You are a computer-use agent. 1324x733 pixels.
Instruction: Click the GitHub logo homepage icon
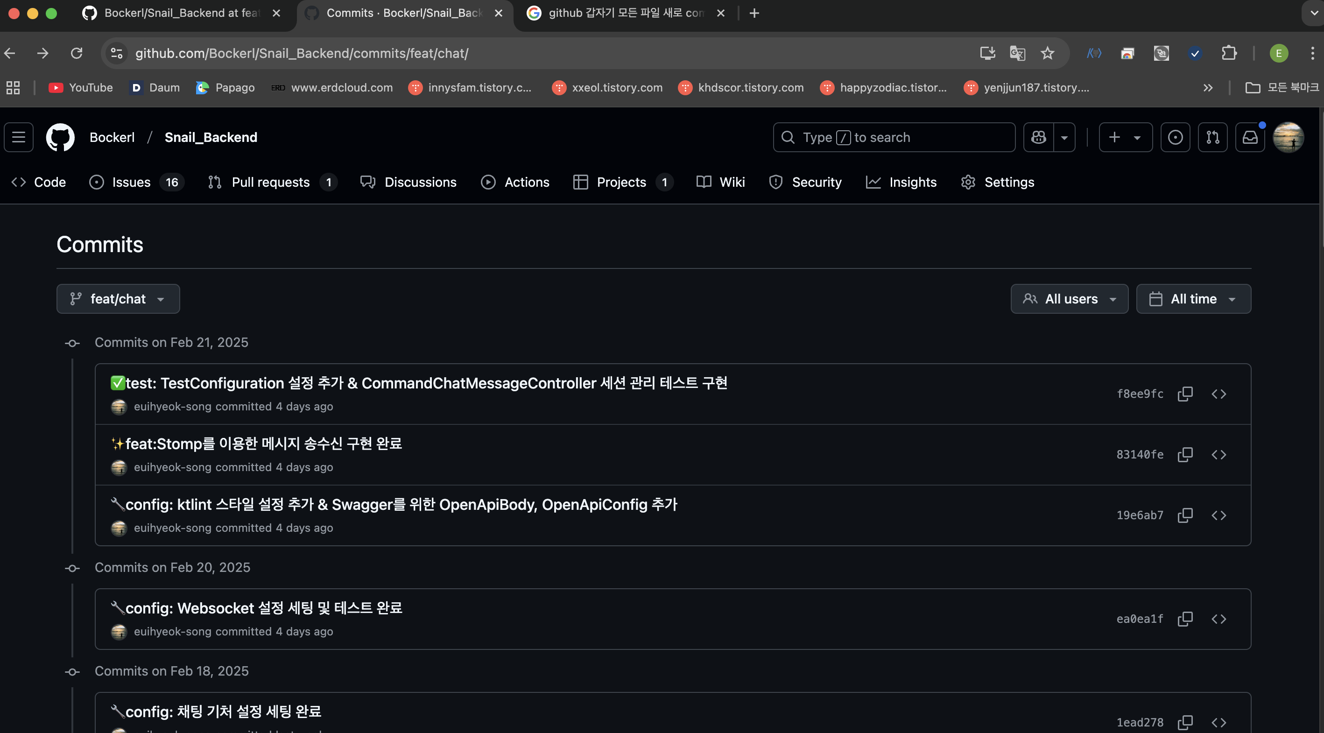click(60, 137)
